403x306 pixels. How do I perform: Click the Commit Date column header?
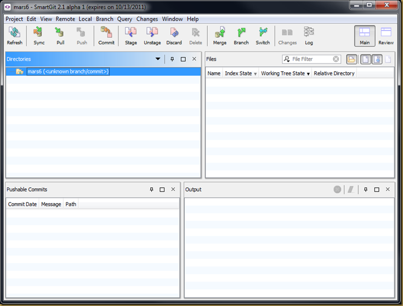22,204
